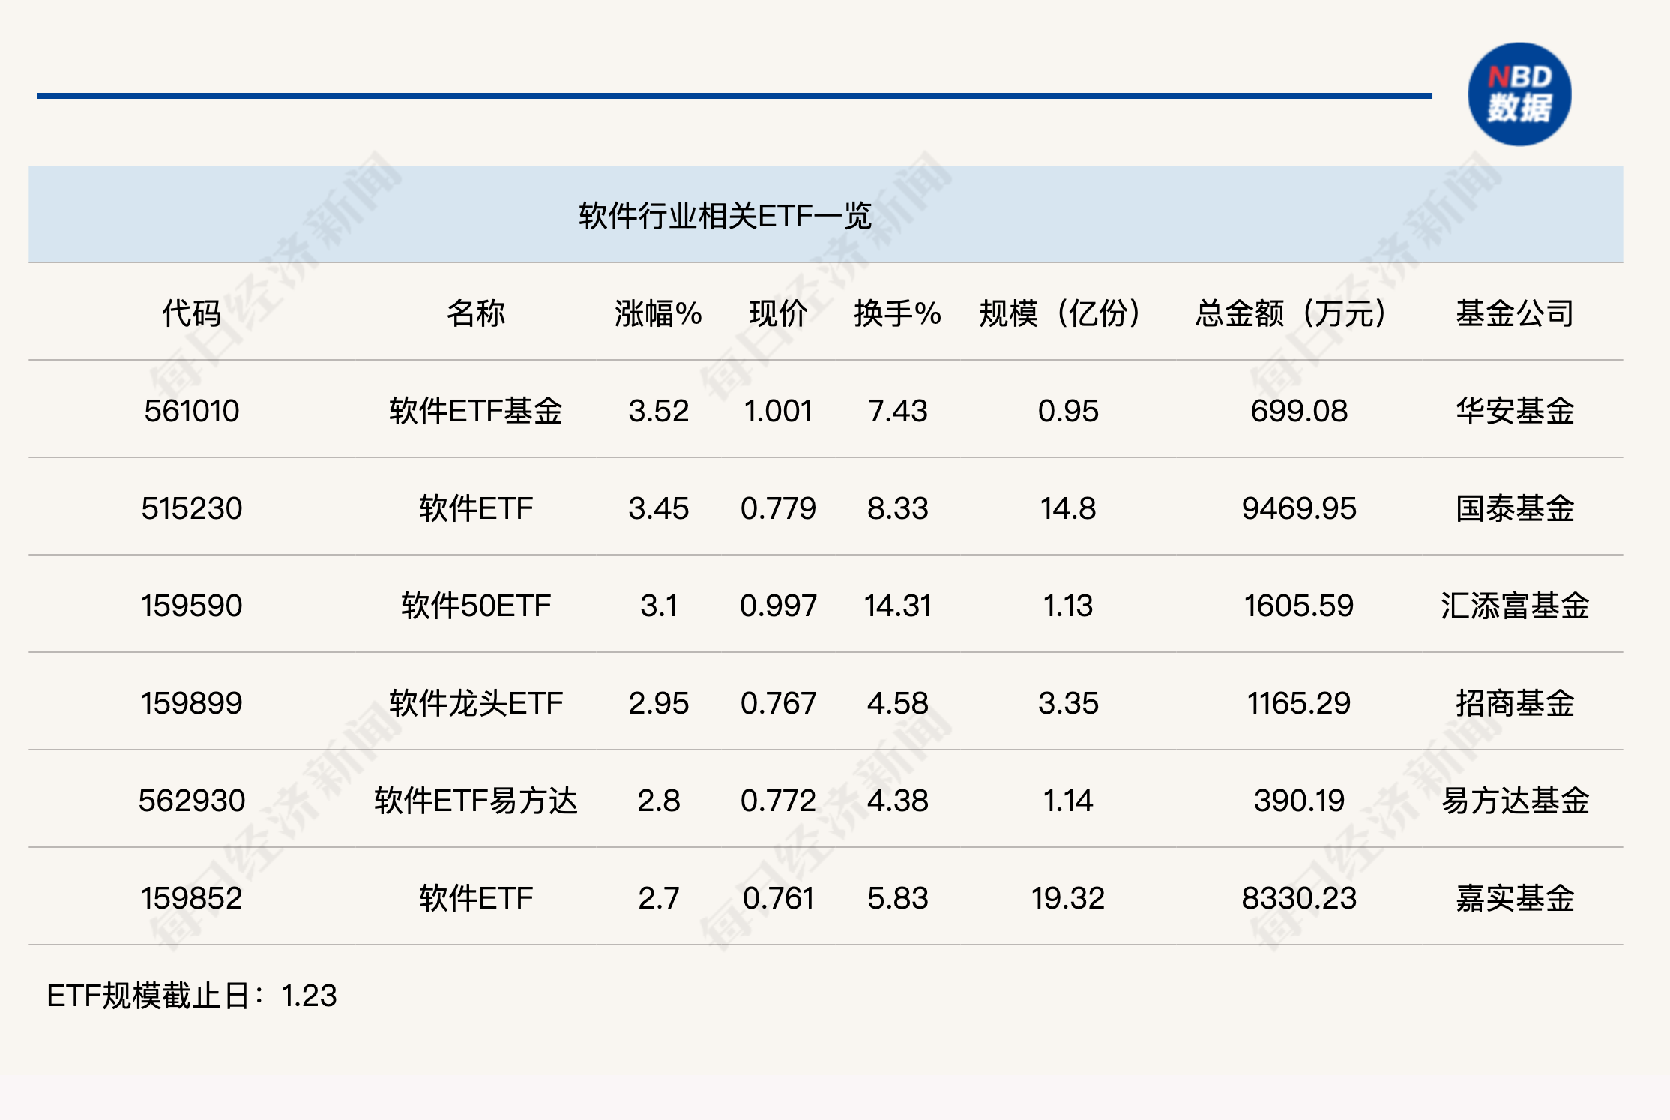Select company cell 嘉实基金
1670x1120 pixels.
(1515, 898)
